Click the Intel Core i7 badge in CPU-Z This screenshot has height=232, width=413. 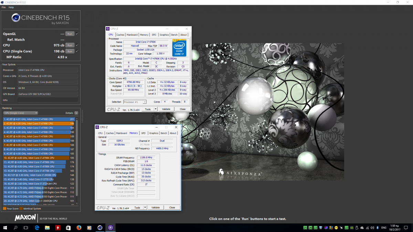coord(179,48)
